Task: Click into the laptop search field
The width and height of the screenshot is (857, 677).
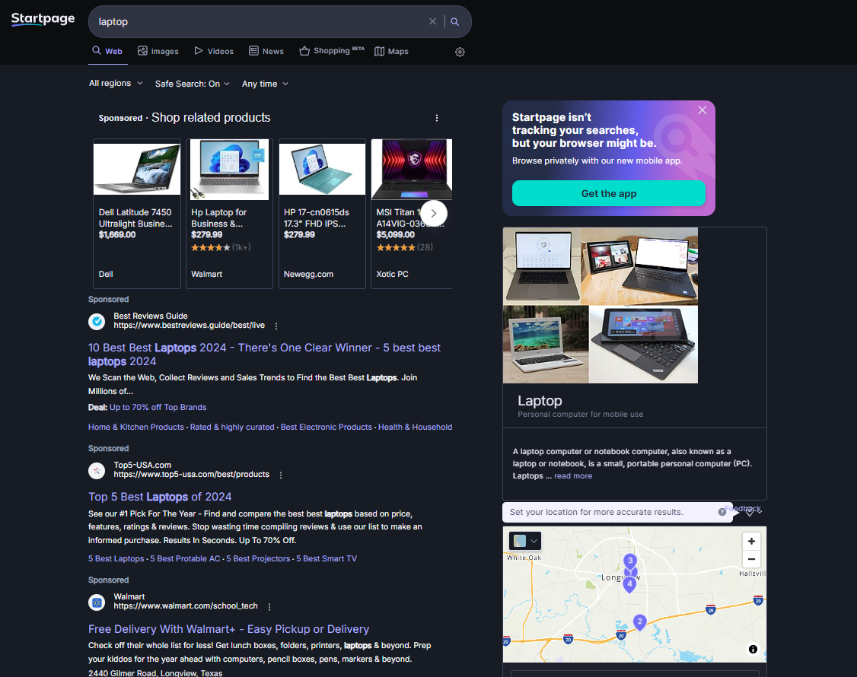Action: [x=259, y=22]
